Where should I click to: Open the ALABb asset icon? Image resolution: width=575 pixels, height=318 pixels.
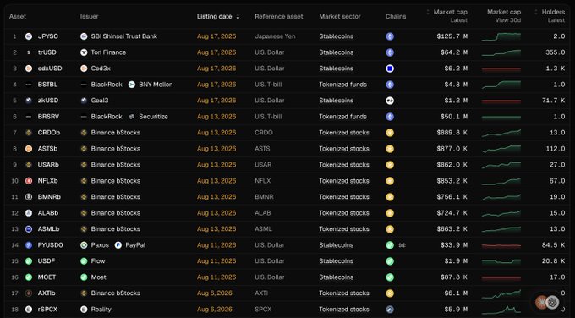point(29,213)
